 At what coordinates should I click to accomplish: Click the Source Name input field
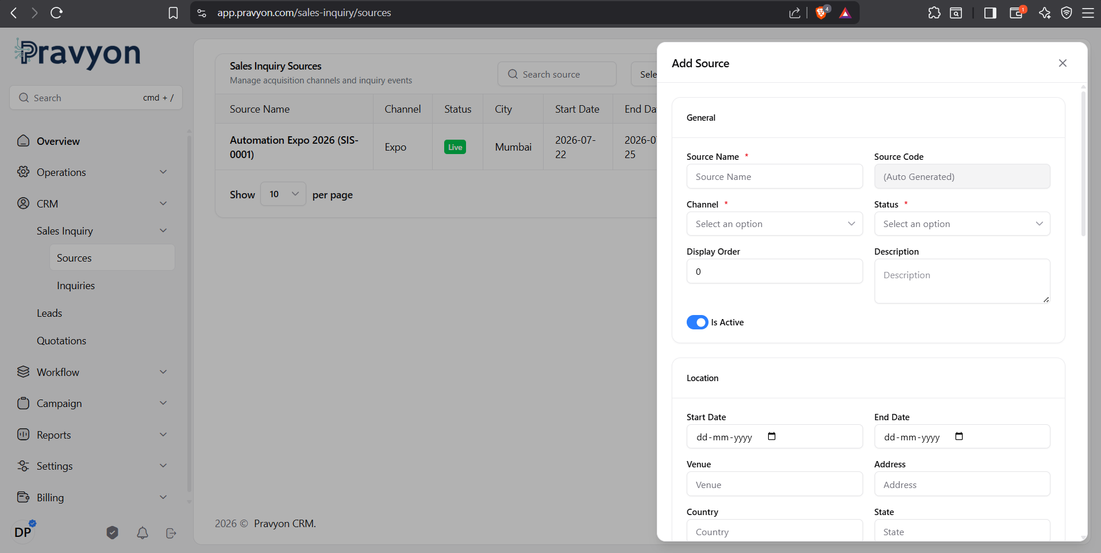click(x=775, y=176)
